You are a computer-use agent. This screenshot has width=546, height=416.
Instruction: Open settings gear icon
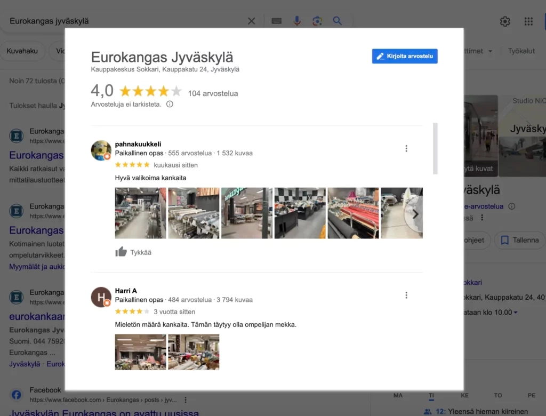pos(505,22)
